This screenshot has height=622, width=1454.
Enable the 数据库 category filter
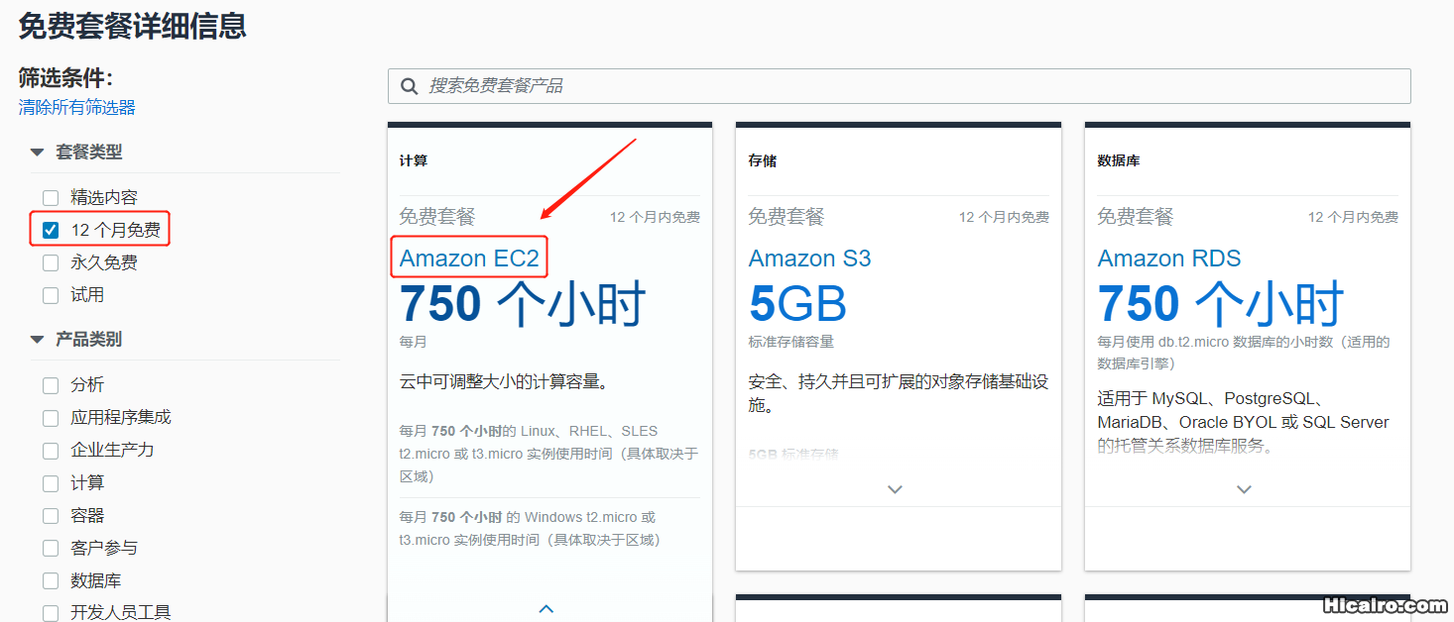coord(50,580)
